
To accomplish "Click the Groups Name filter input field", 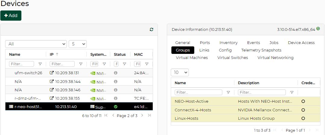I will pyautogui.click(x=198, y=92).
